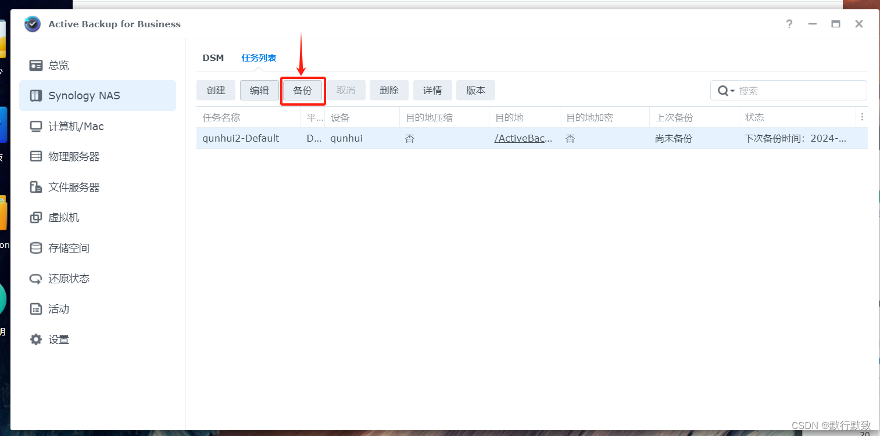This screenshot has width=880, height=436.
Task: Go to 总览 in sidebar
Action: pyautogui.click(x=98, y=65)
